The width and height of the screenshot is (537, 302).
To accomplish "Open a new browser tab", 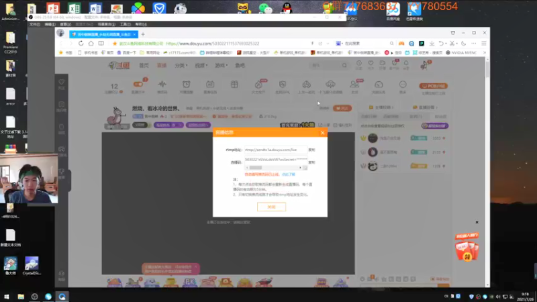I will (143, 34).
